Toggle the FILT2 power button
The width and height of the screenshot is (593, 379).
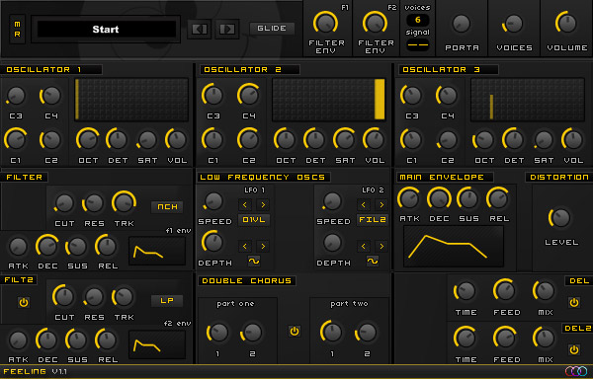coord(24,302)
